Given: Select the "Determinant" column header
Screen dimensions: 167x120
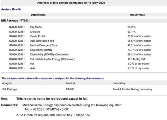Looking at the screenshot, I should click(38, 15).
